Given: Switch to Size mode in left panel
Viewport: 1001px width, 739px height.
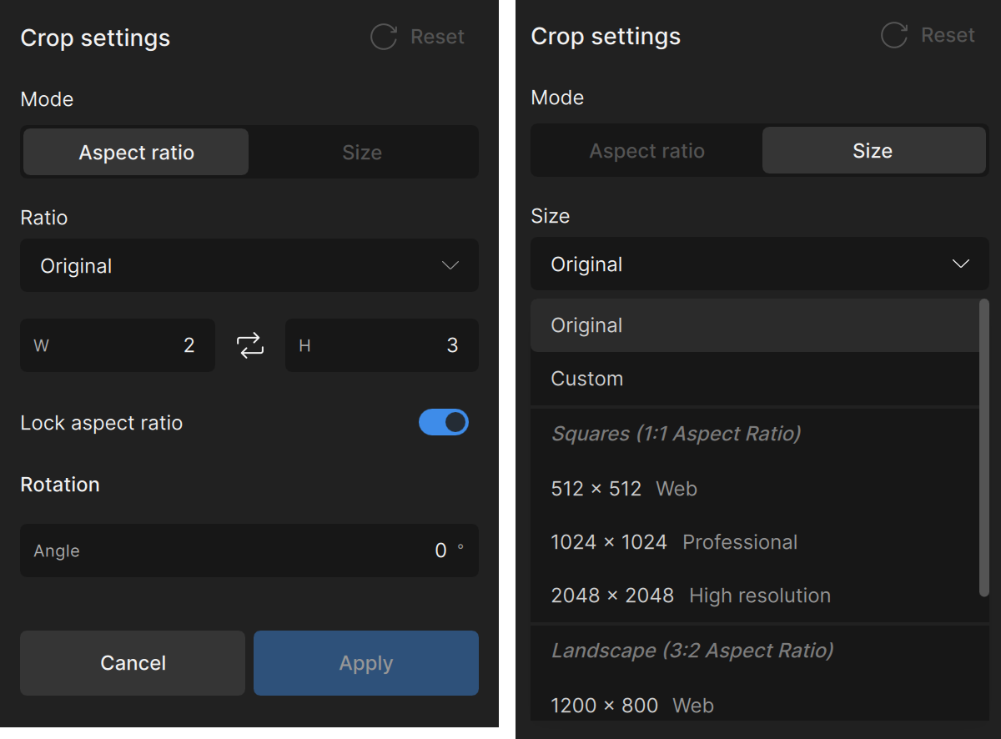Looking at the screenshot, I should click(362, 153).
